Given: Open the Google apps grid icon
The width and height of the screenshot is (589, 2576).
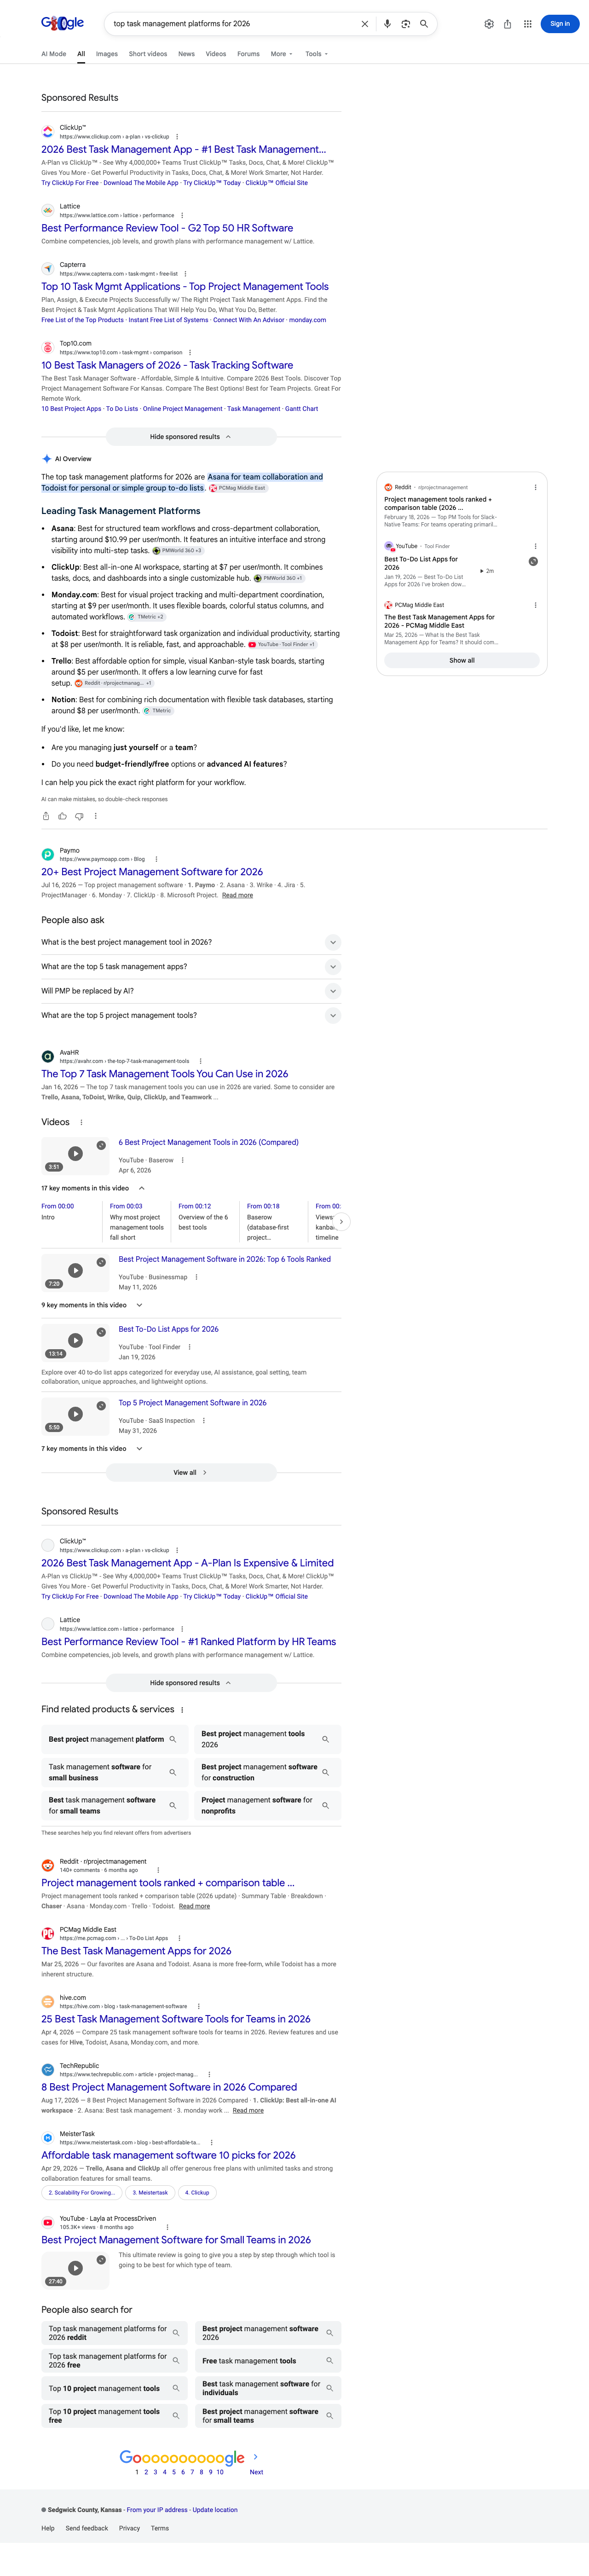Looking at the screenshot, I should 527,24.
